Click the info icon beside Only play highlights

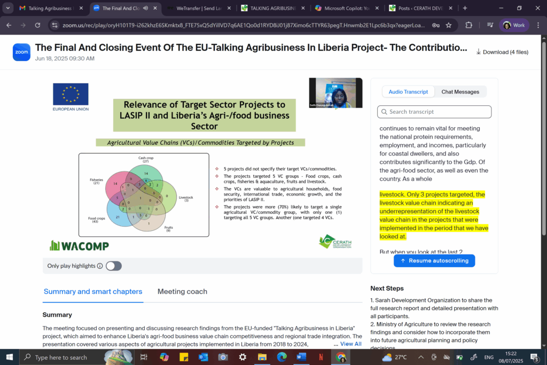click(100, 266)
